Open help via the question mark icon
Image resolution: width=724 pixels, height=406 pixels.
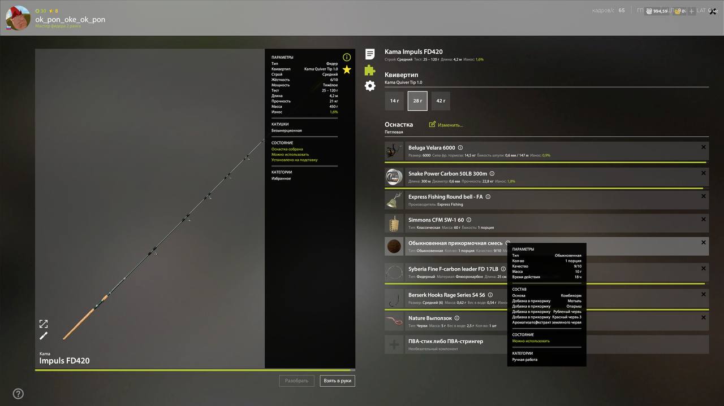pos(18,394)
